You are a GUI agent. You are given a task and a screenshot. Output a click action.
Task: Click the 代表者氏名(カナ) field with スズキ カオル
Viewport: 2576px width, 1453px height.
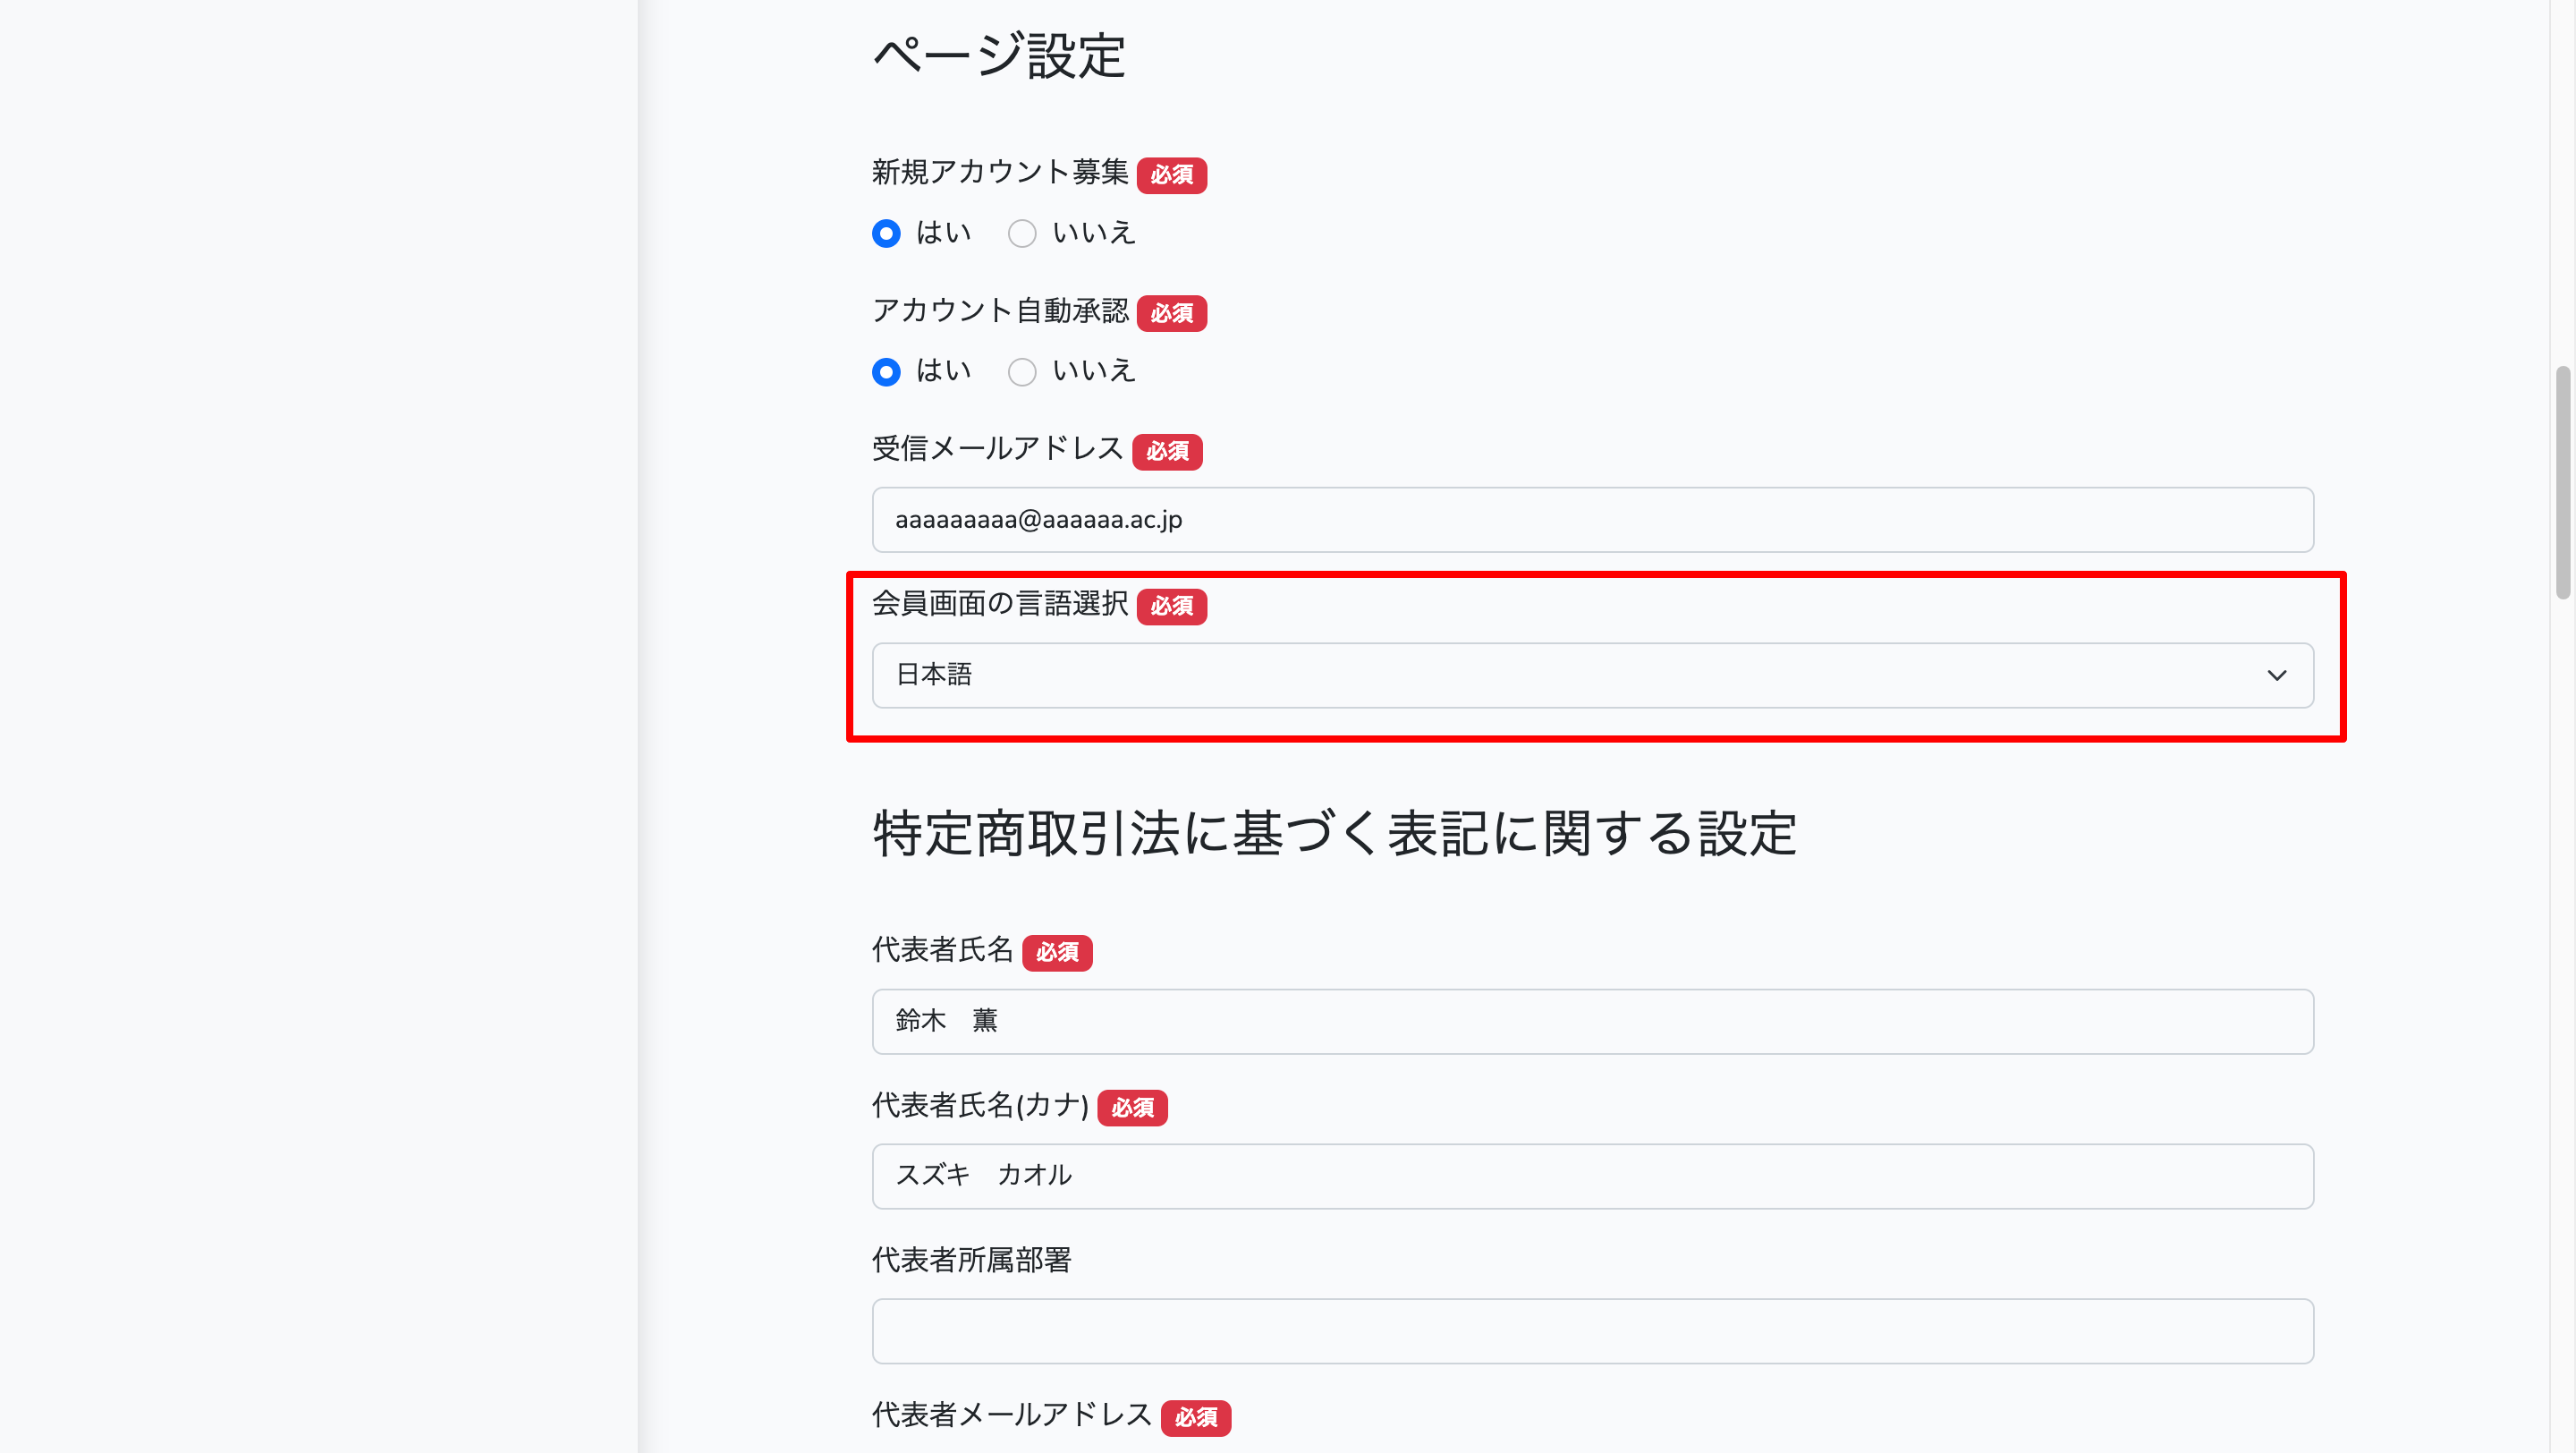coord(1592,1176)
